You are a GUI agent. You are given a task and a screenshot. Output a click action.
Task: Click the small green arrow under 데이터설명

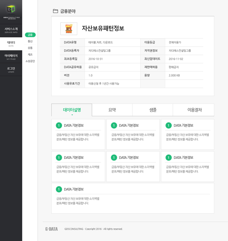click(x=72, y=115)
